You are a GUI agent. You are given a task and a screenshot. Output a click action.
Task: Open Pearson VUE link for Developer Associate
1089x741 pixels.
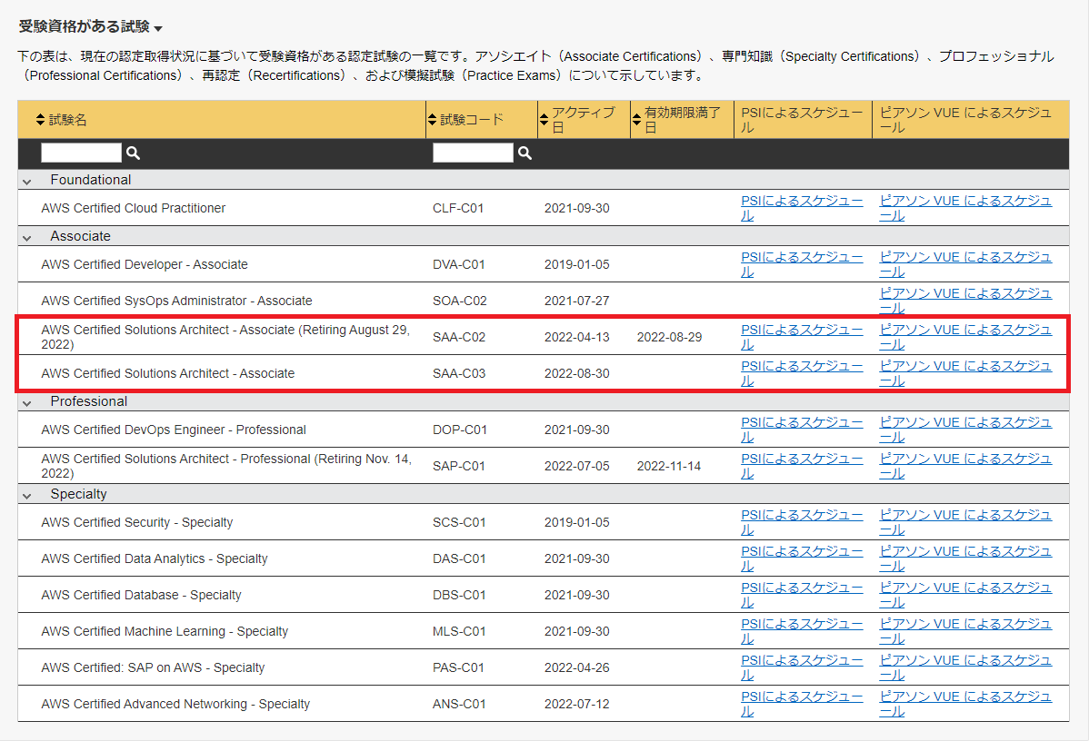(965, 264)
